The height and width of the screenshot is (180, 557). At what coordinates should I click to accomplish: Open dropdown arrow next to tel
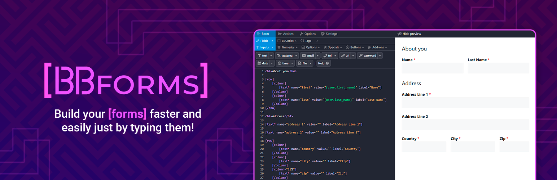(335, 55)
